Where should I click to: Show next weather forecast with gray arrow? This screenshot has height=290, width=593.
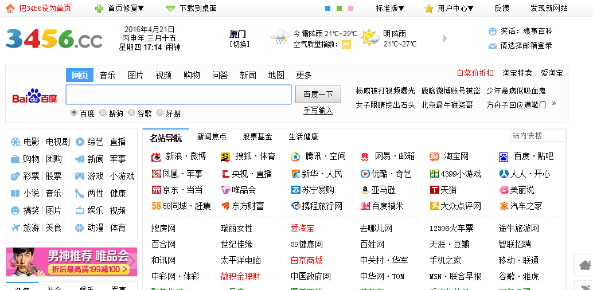click(x=445, y=38)
